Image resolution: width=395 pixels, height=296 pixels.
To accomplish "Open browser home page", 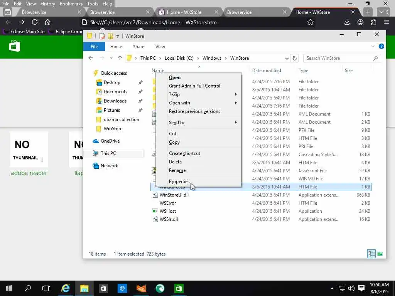I will [x=47, y=22].
